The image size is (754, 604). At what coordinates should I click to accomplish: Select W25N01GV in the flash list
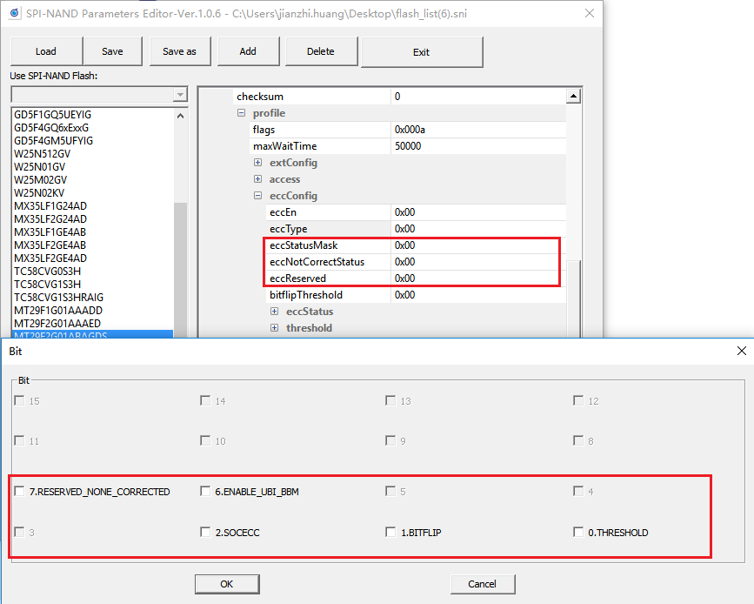pos(38,166)
